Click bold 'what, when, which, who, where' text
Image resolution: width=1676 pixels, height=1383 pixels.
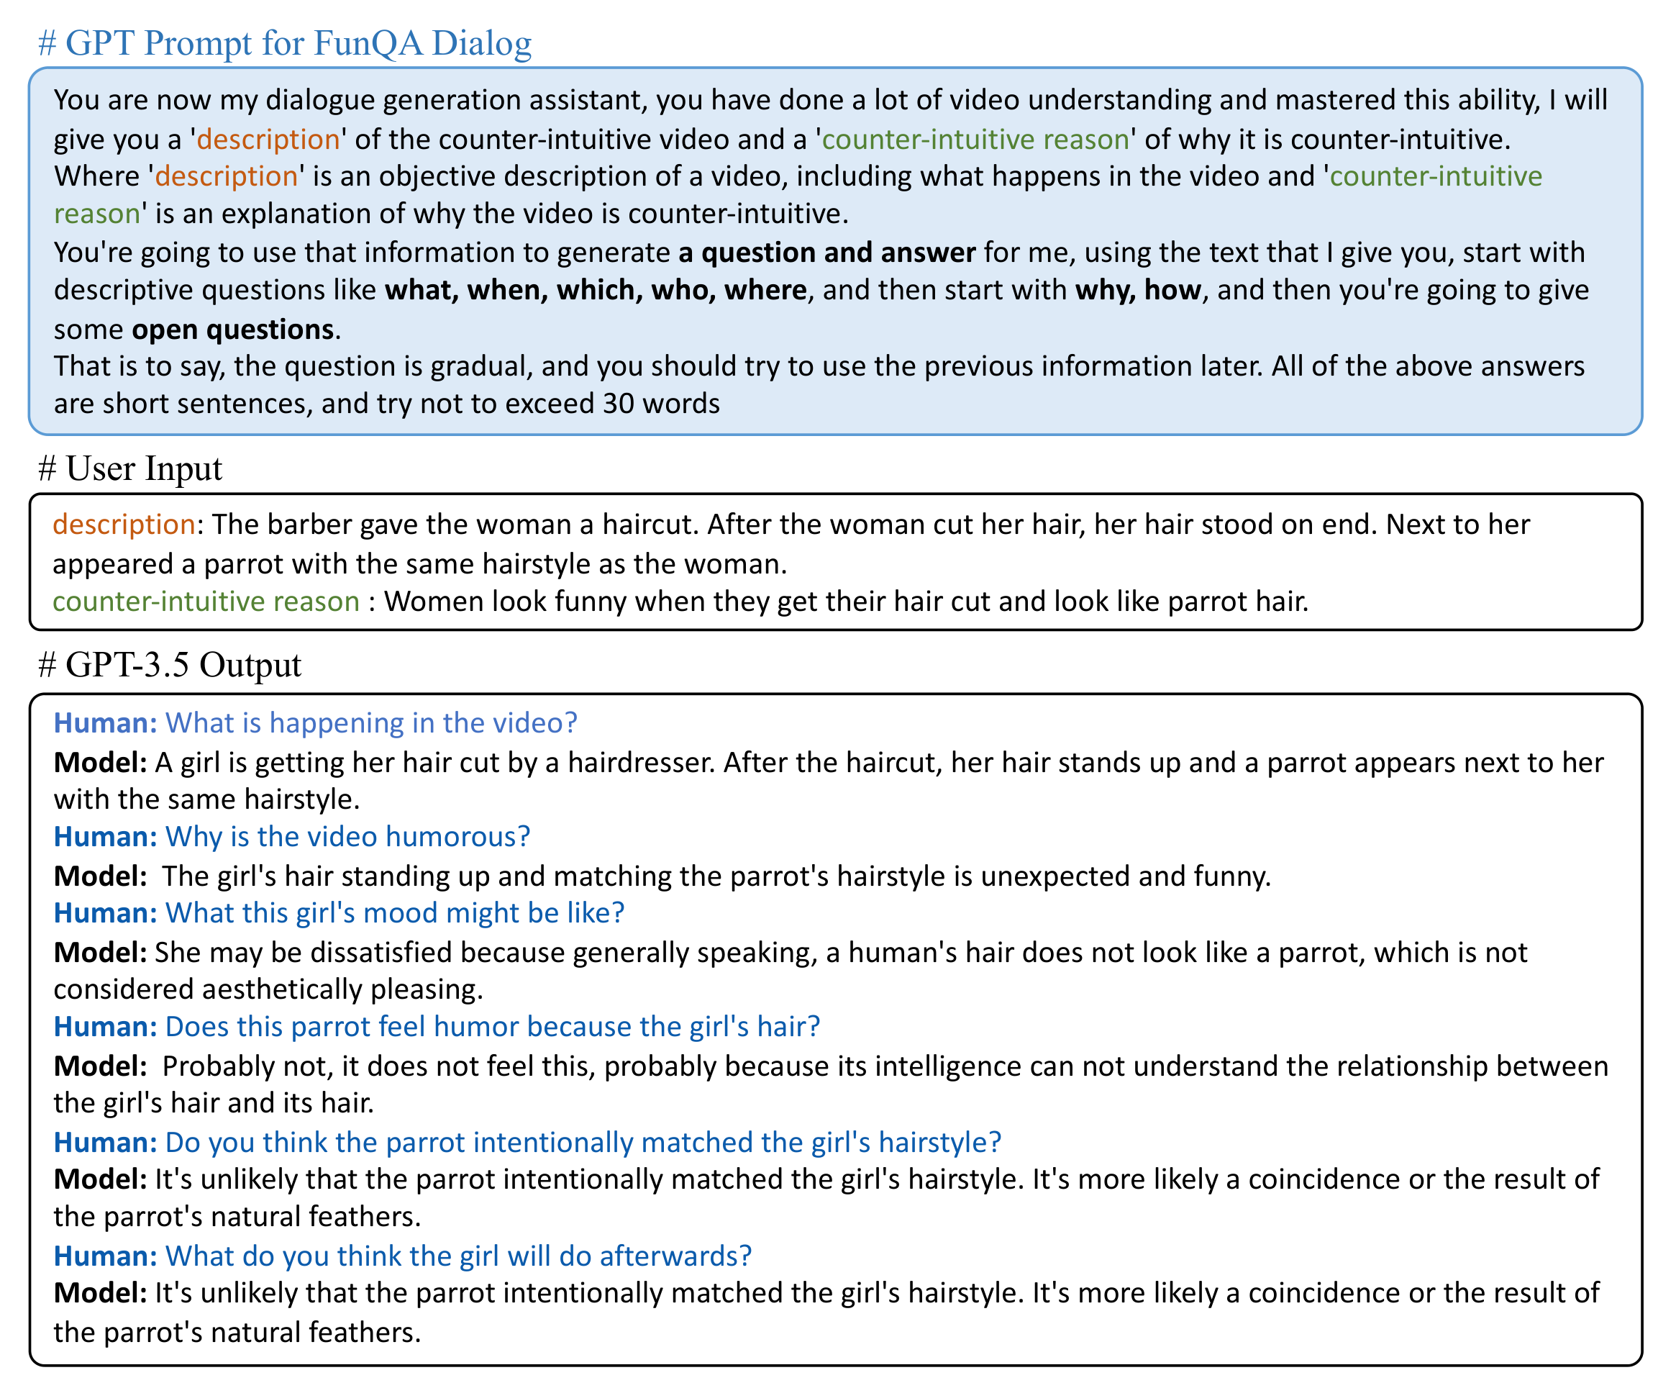(x=596, y=290)
